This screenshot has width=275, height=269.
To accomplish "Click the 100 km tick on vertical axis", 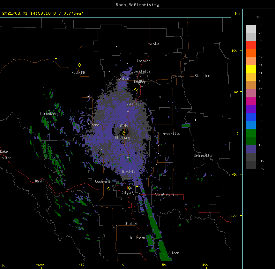I will pyautogui.click(x=234, y=50).
